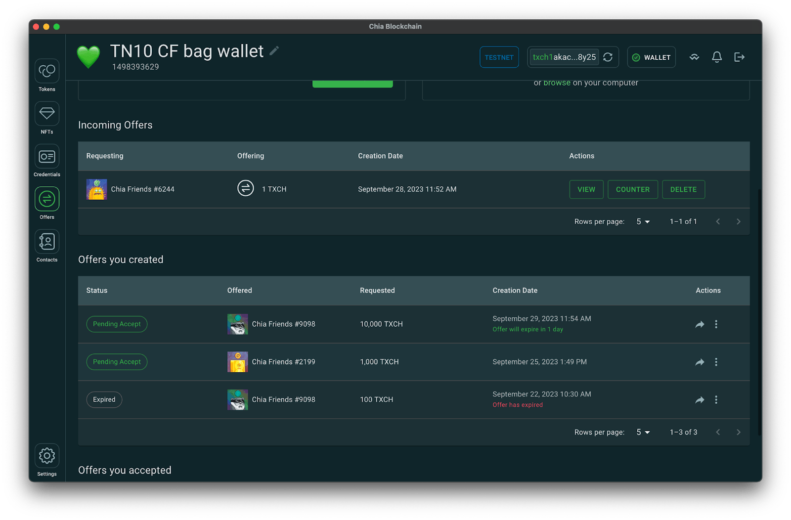Image resolution: width=791 pixels, height=520 pixels.
Task: Open the notifications bell
Action: pyautogui.click(x=716, y=57)
